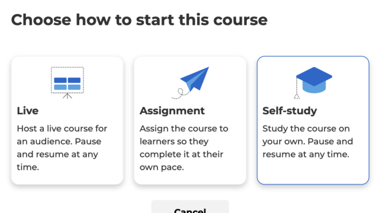This screenshot has height=213, width=379.
Task: Click the 'Choose how to start this course' heading
Action: [139, 20]
